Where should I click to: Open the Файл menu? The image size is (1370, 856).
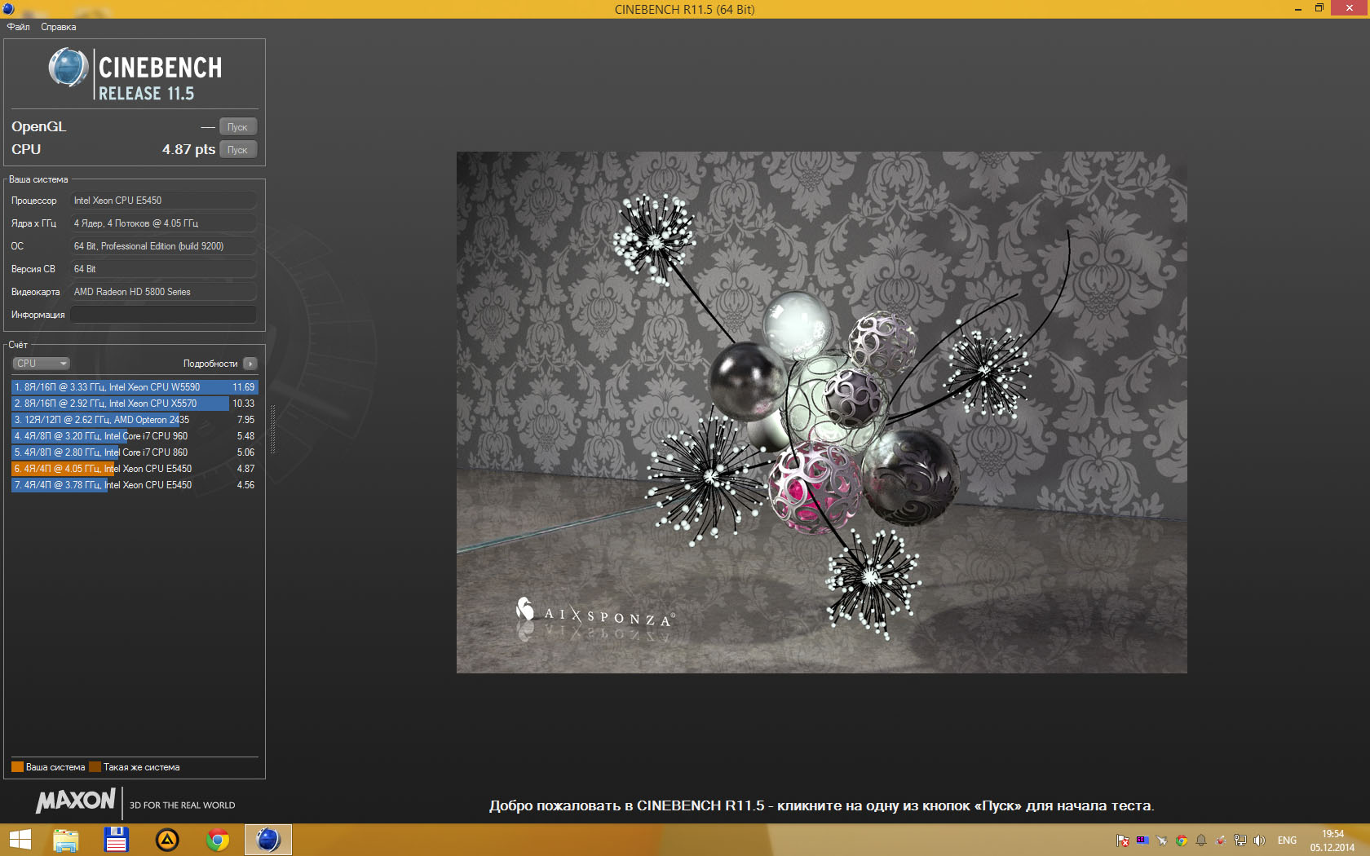click(x=18, y=27)
